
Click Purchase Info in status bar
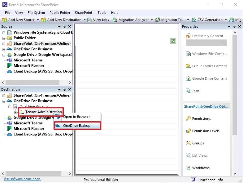point(211,180)
